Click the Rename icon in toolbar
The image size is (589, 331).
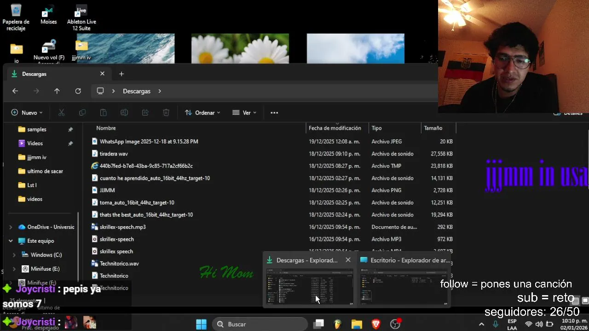[124, 113]
